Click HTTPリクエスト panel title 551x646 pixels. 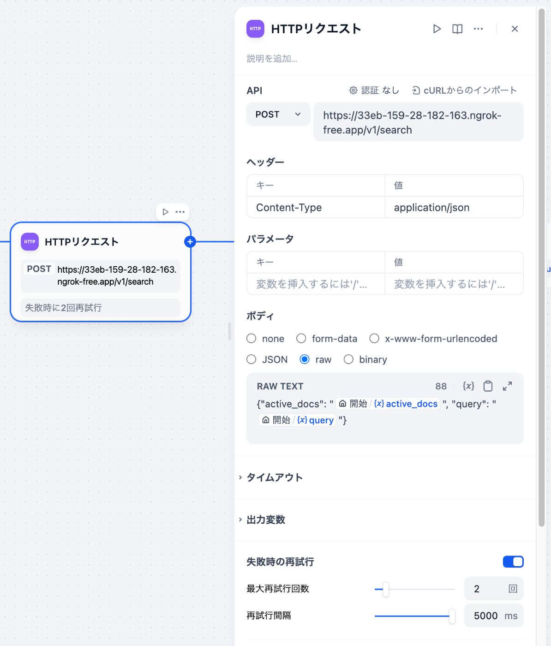(316, 29)
